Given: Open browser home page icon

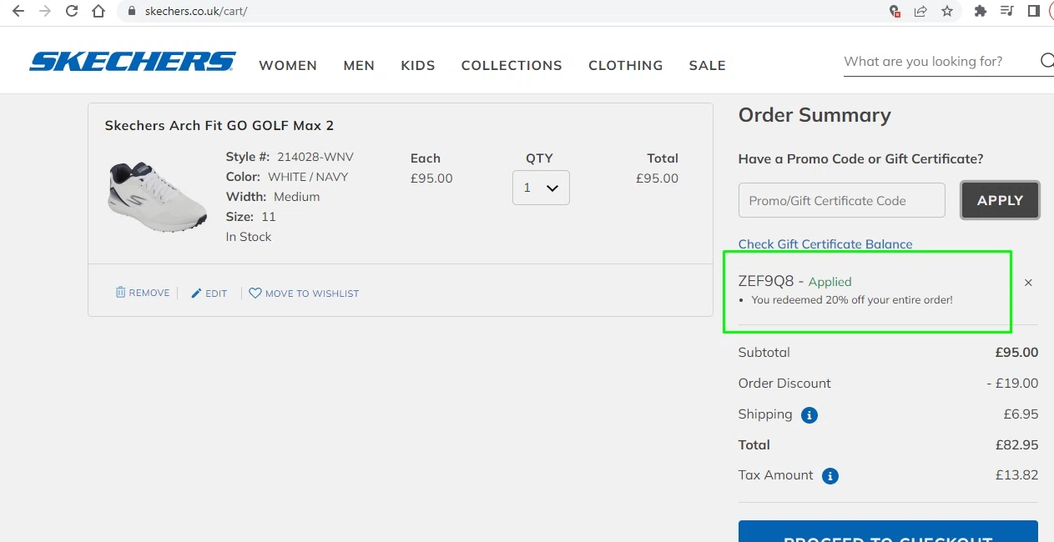Looking at the screenshot, I should pyautogui.click(x=98, y=12).
